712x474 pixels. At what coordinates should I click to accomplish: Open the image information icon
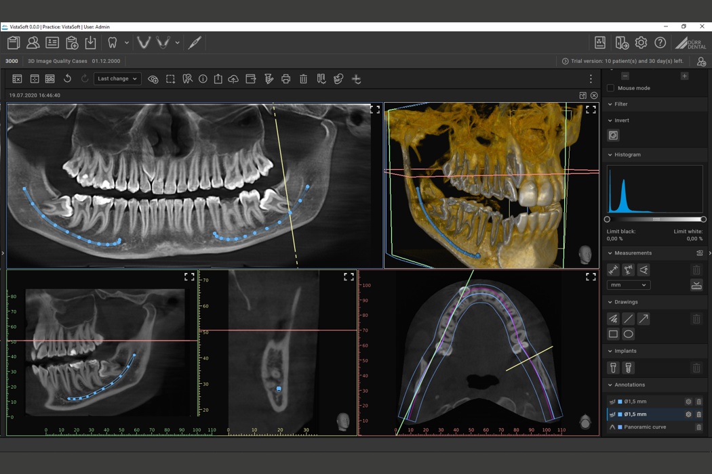(203, 79)
